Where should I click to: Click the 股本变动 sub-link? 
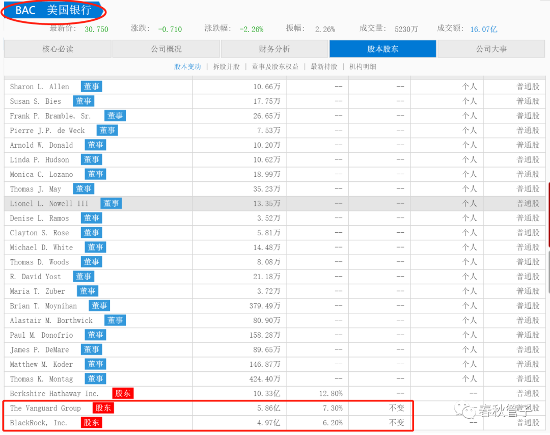pos(187,67)
